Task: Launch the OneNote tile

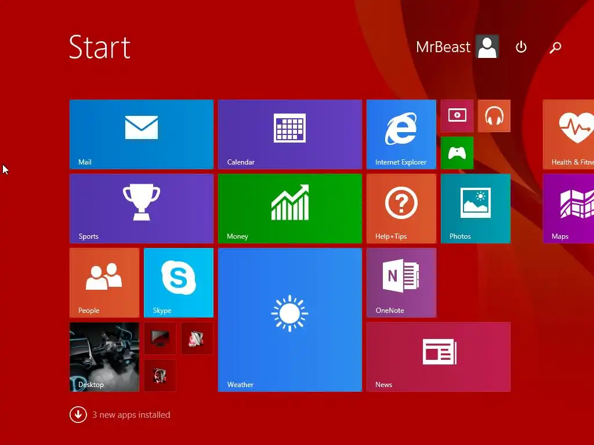Action: pos(401,283)
